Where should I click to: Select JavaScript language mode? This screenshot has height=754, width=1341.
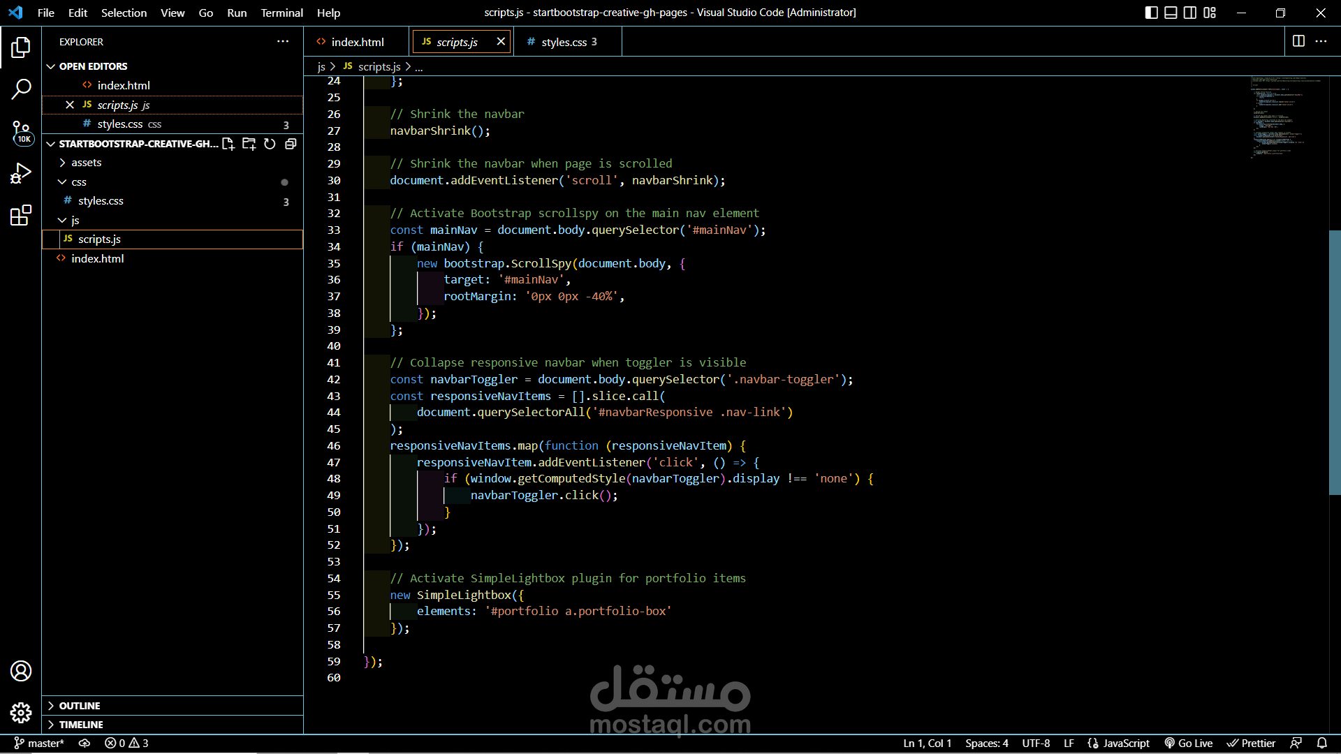pyautogui.click(x=1118, y=744)
